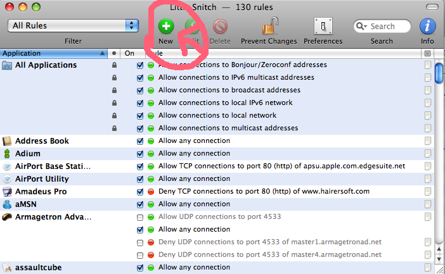
Task: Select the AirPort Utility application name
Action: pyautogui.click(x=42, y=179)
